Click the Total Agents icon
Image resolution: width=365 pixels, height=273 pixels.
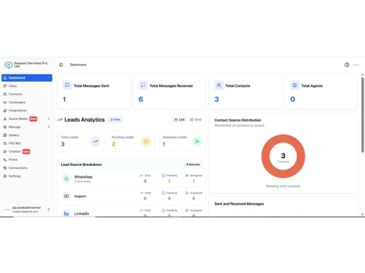pyautogui.click(x=295, y=85)
